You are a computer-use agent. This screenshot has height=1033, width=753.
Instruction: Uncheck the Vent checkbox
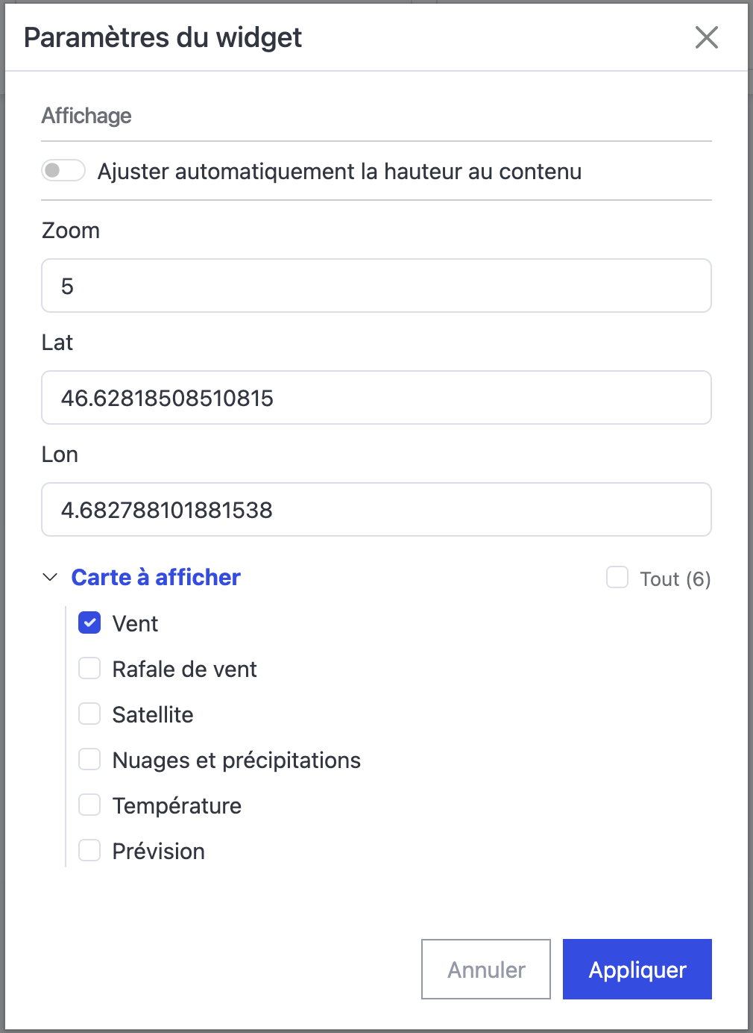click(89, 623)
